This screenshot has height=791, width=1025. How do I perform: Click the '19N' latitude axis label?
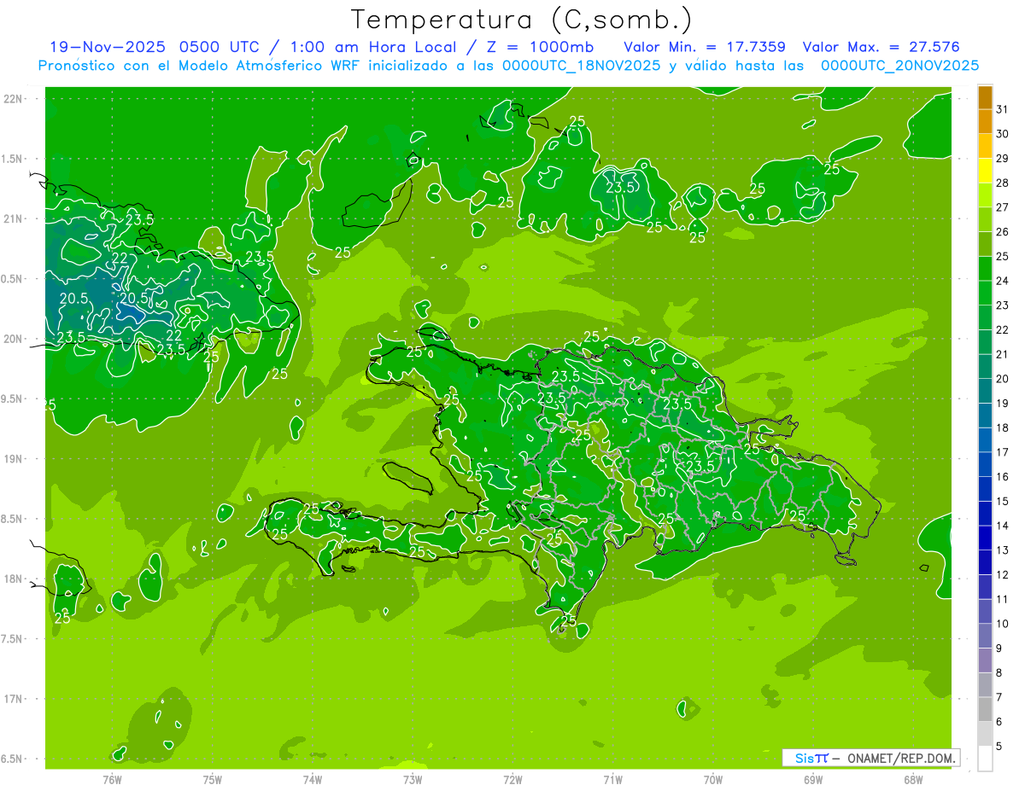[x=14, y=459]
